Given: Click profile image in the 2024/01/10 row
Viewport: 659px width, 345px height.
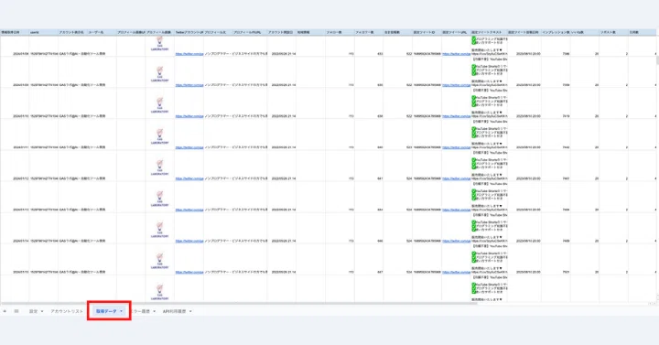Looking at the screenshot, I should click(x=159, y=105).
